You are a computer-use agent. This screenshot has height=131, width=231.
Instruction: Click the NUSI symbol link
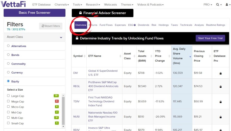(x=76, y=117)
